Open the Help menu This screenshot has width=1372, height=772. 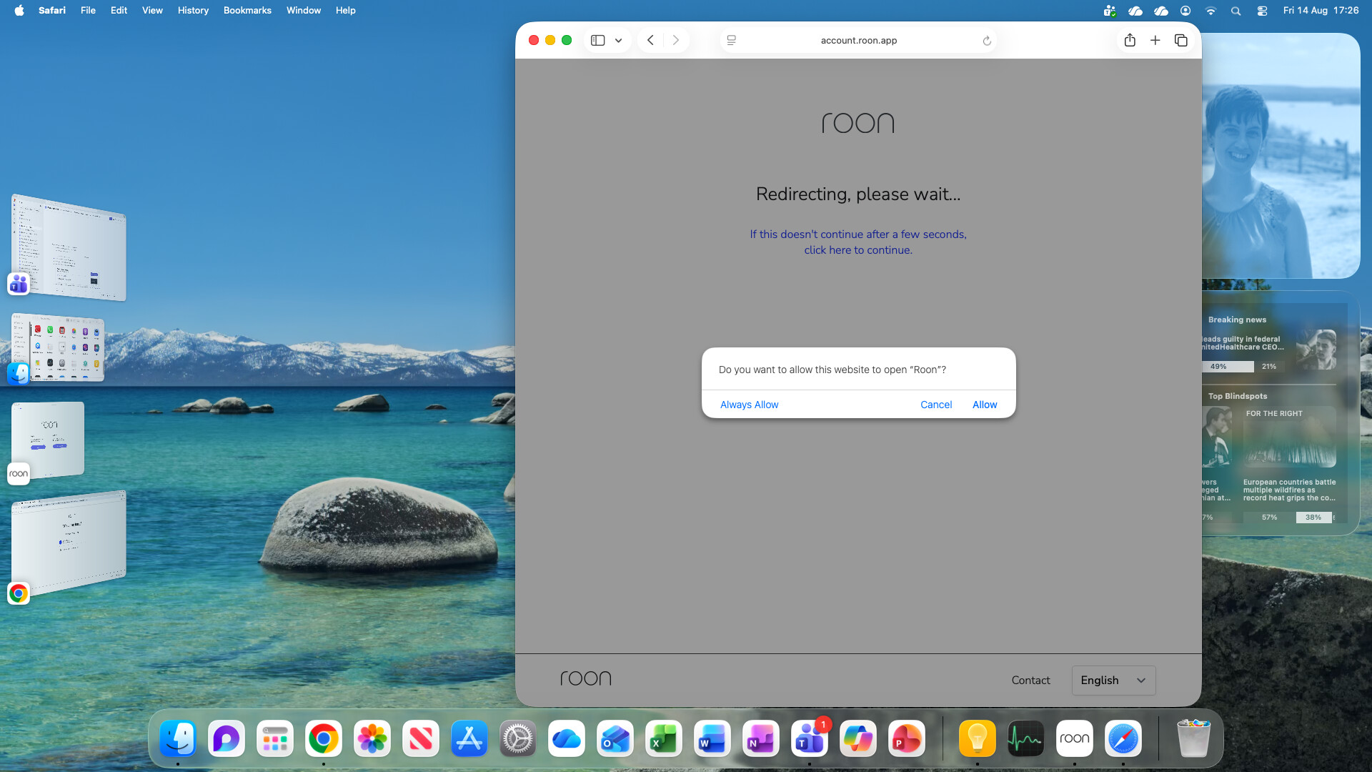[x=346, y=11]
